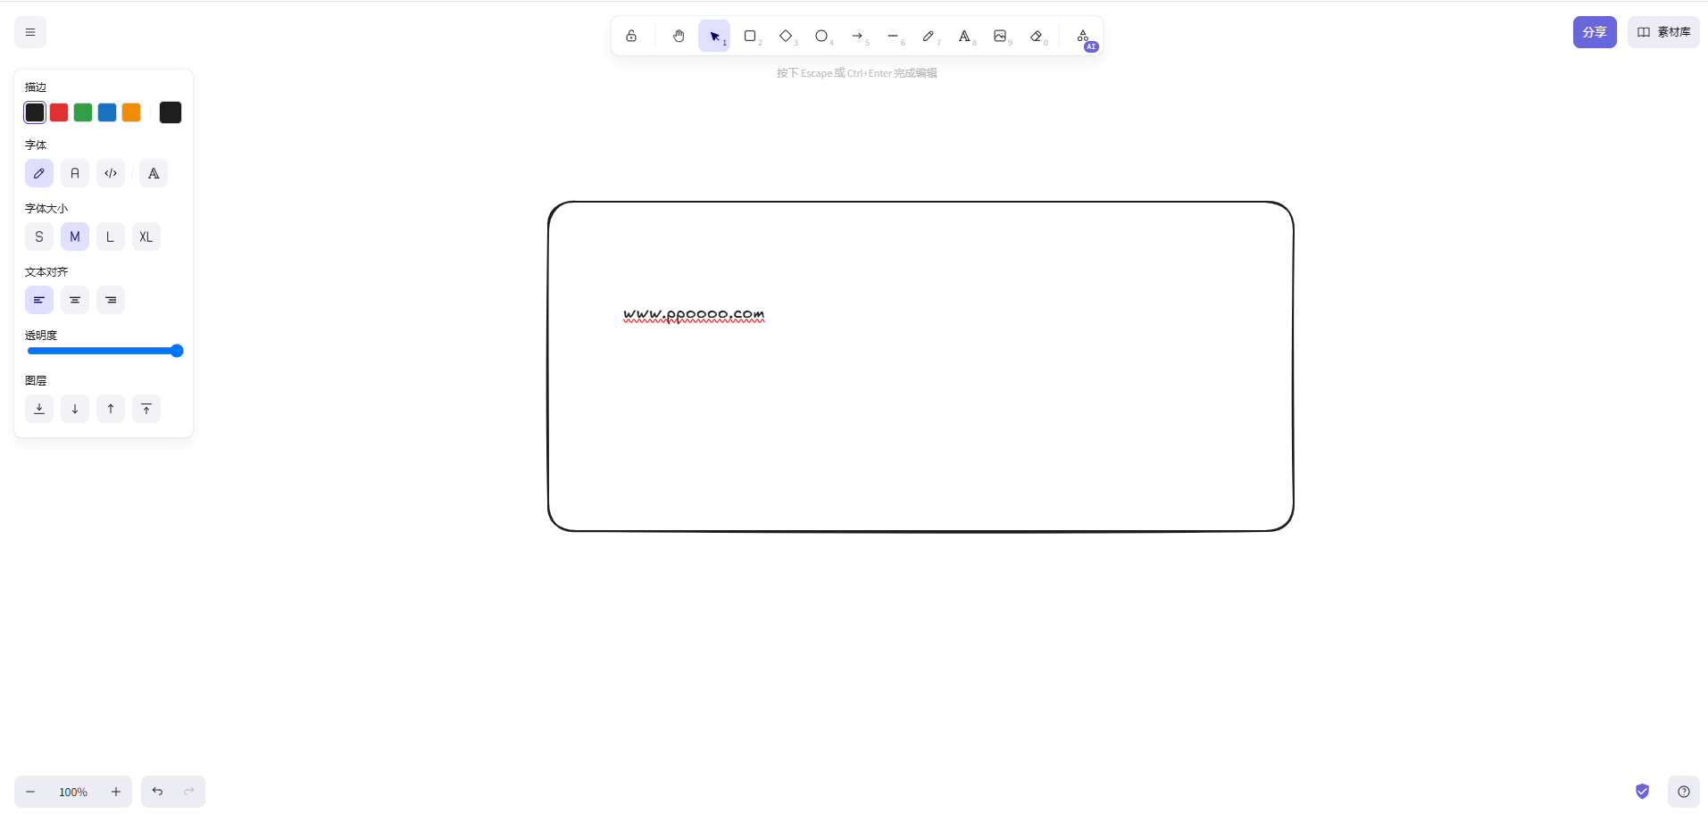Select the Diamond shape tool

786,36
